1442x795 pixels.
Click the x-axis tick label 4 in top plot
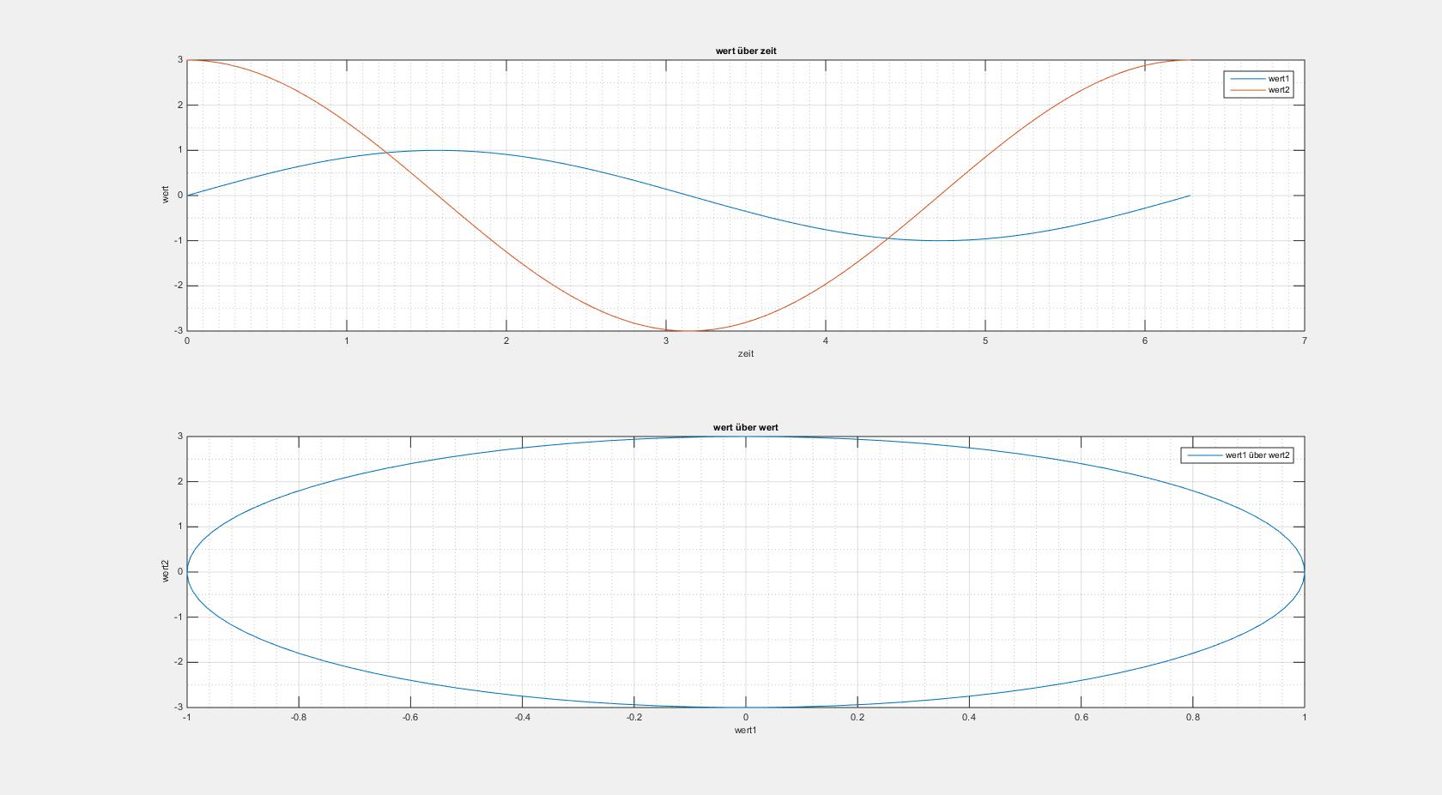click(826, 341)
